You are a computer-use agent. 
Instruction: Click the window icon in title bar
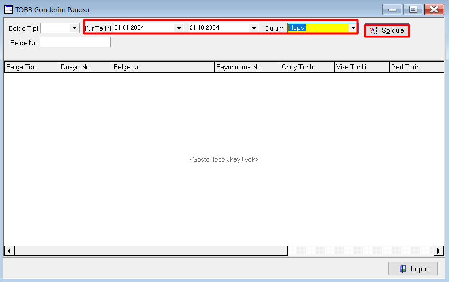[x=8, y=9]
